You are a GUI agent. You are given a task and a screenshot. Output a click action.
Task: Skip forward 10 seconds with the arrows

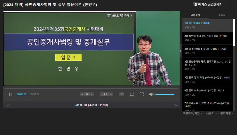92,94
